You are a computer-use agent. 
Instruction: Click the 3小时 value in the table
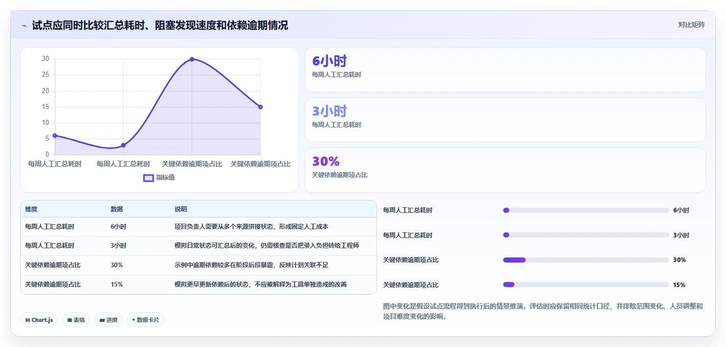118,246
